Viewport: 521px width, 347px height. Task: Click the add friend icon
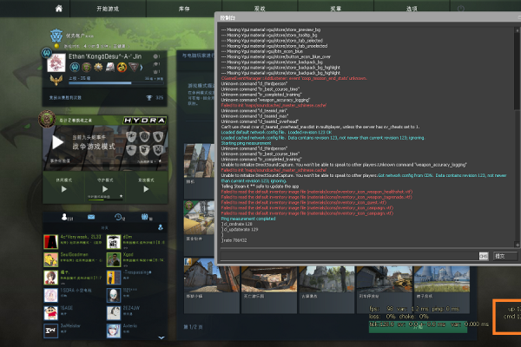tap(161, 227)
